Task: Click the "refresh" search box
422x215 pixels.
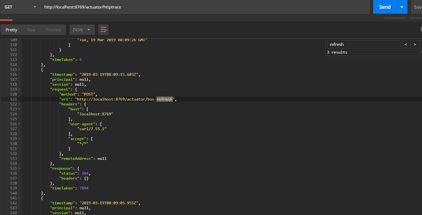Action: pos(364,44)
